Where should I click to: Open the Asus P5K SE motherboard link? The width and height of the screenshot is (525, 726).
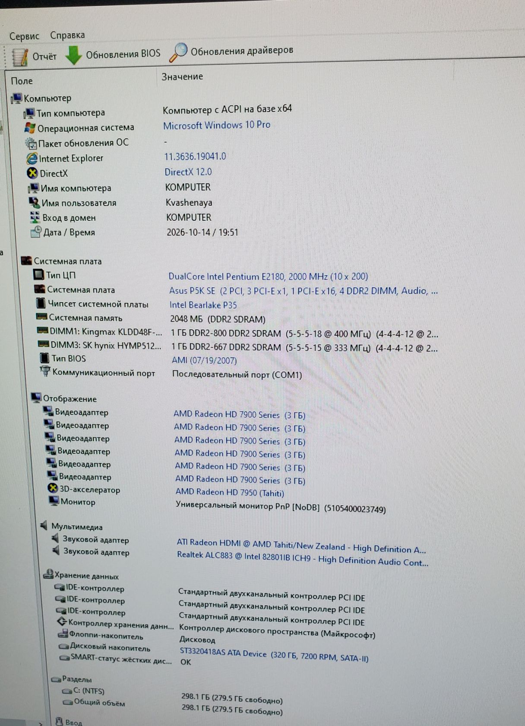coord(304,291)
